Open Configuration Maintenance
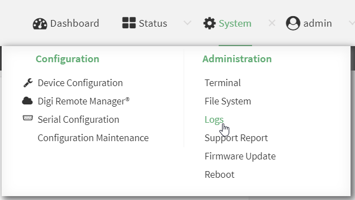This screenshot has height=200, width=355. [93, 138]
